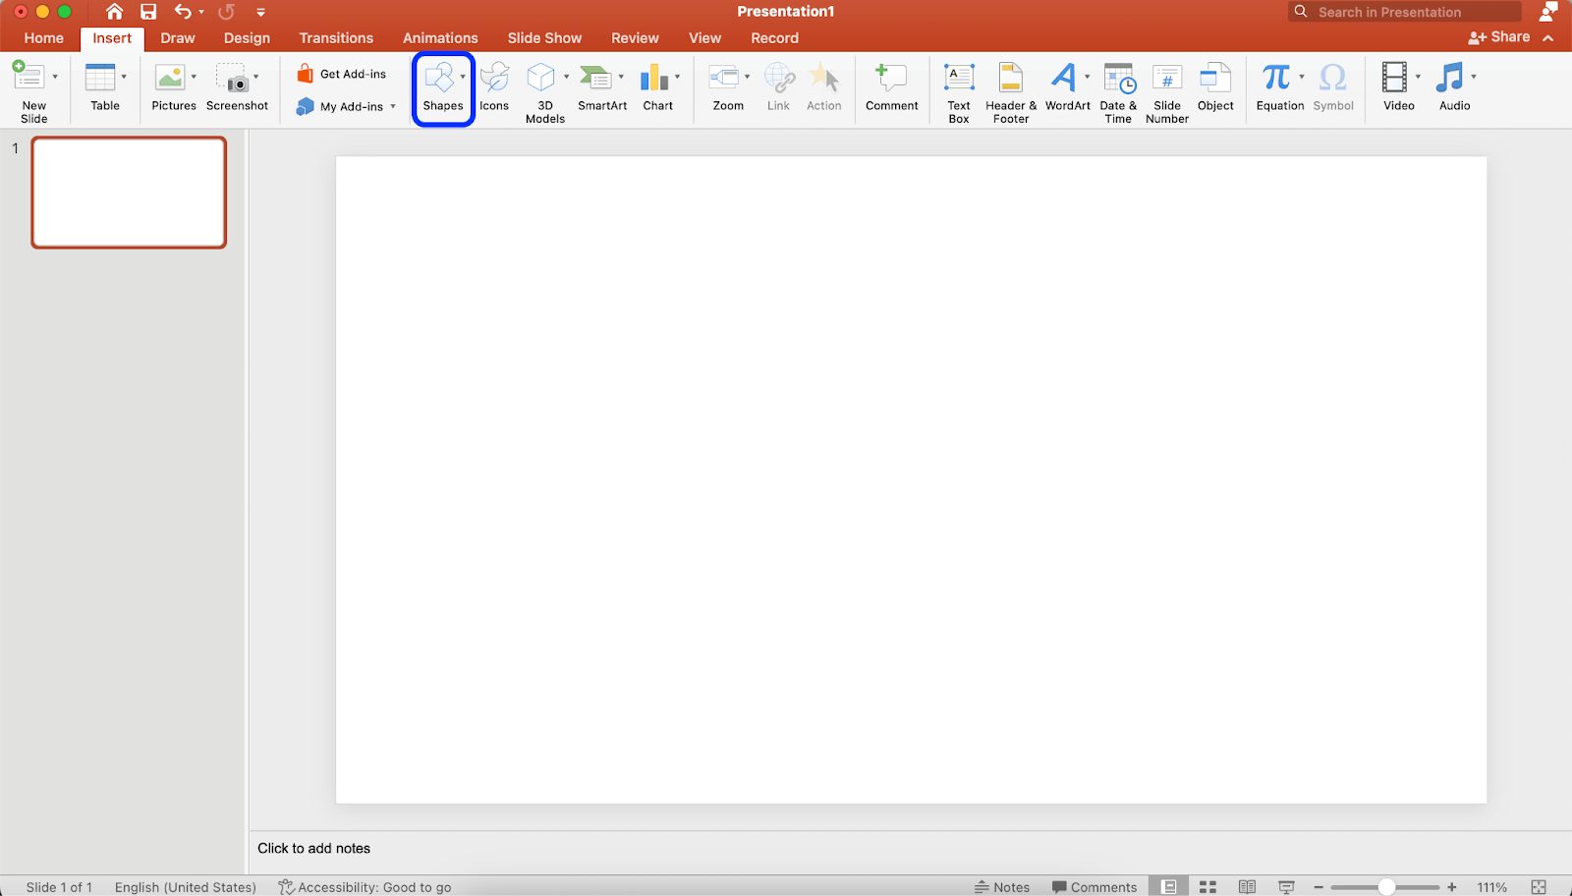1572x896 pixels.
Task: Add a Header & Footer
Action: click(1009, 89)
